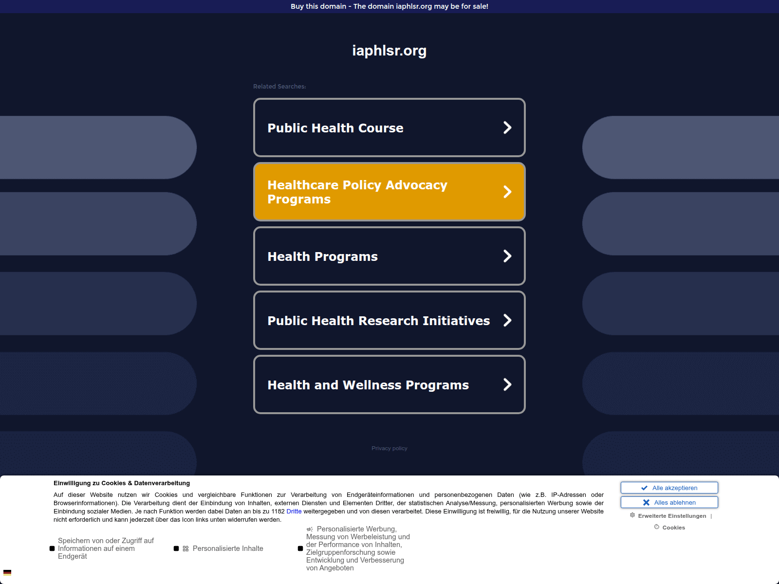779x584 pixels.
Task: Open the Cookies link in consent banner
Action: [673, 528]
